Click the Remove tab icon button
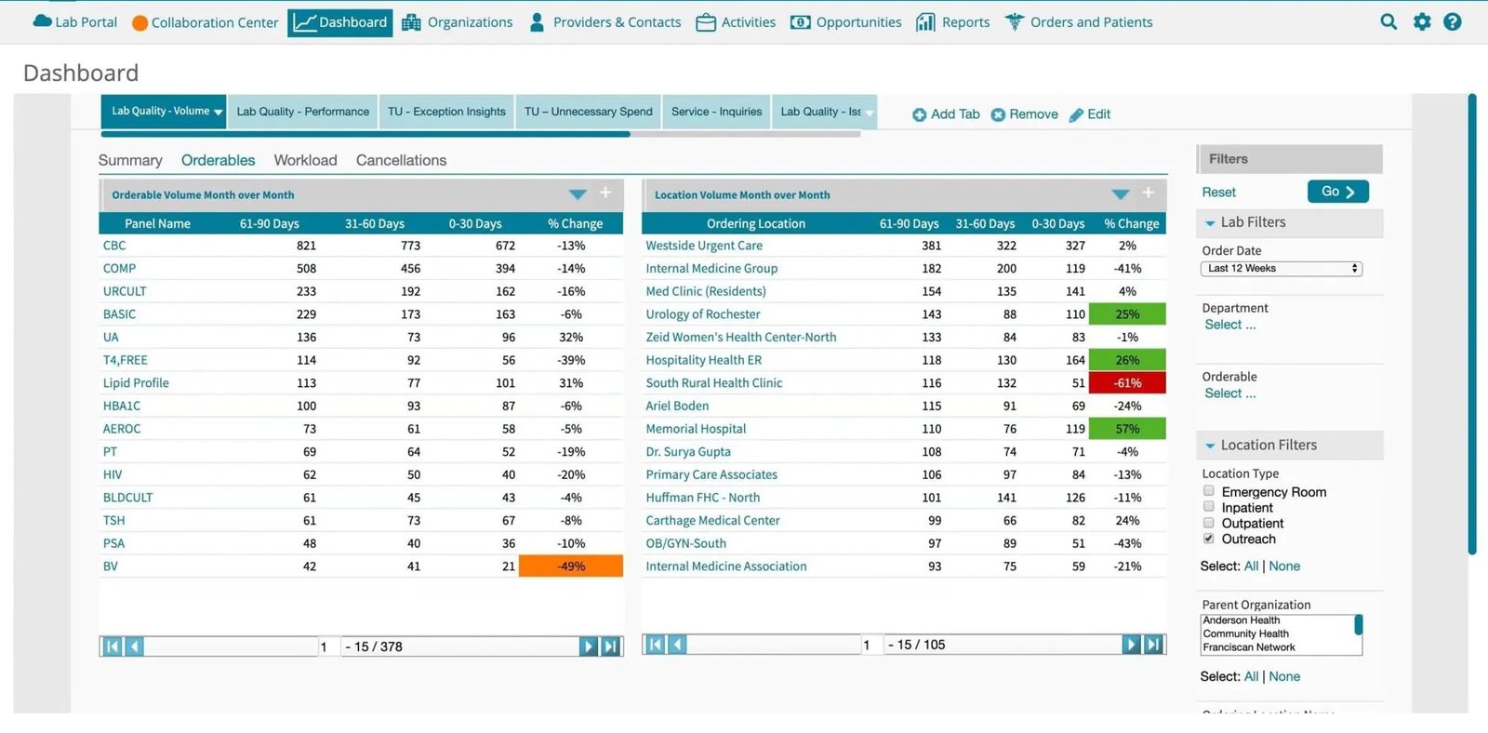 pyautogui.click(x=998, y=114)
